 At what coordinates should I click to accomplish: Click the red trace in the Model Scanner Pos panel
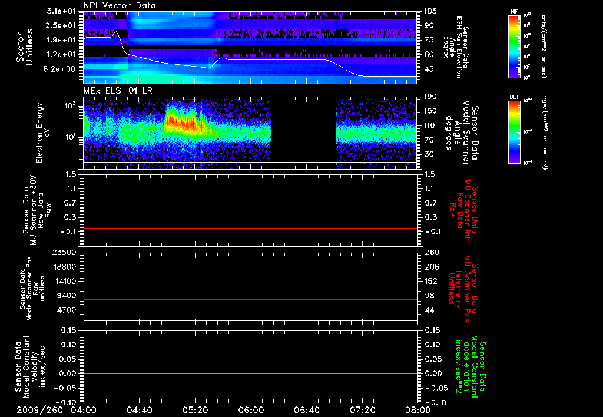(x=250, y=299)
